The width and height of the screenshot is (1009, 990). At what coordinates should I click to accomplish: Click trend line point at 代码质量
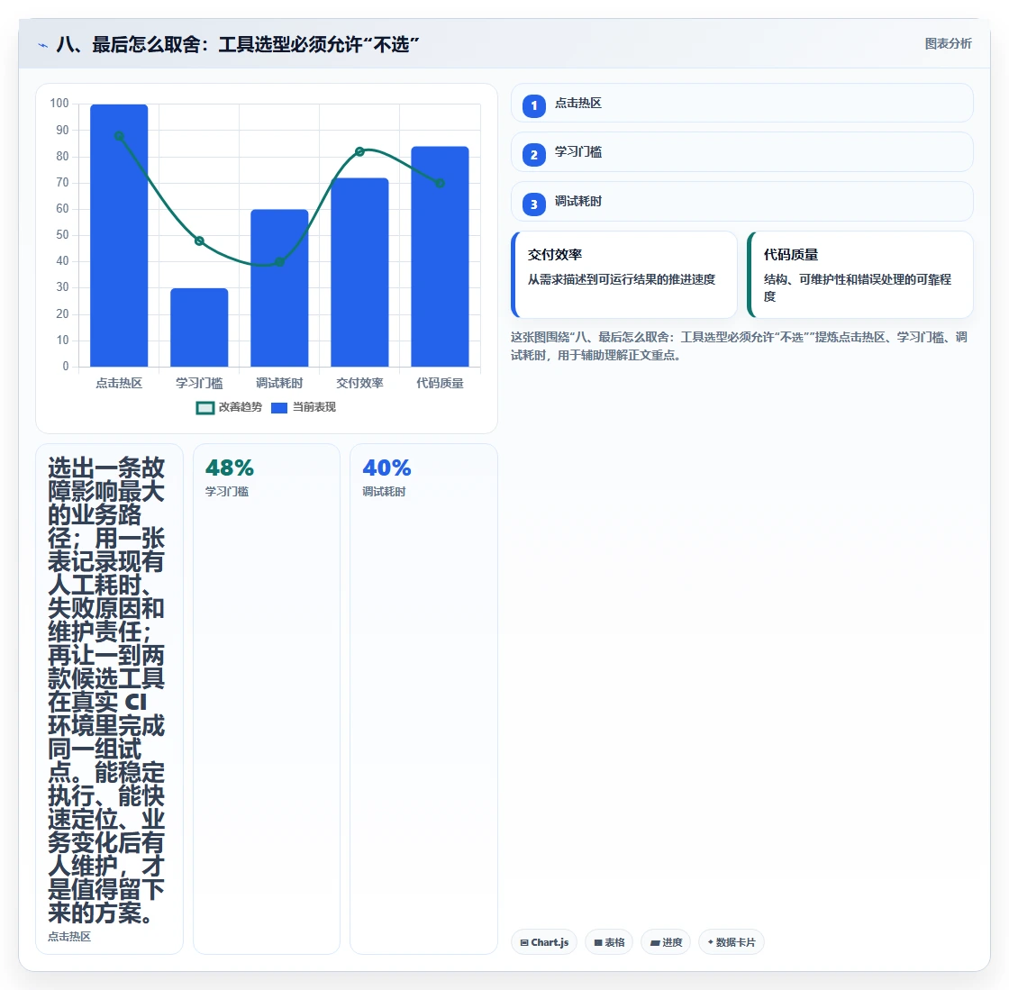(x=441, y=184)
